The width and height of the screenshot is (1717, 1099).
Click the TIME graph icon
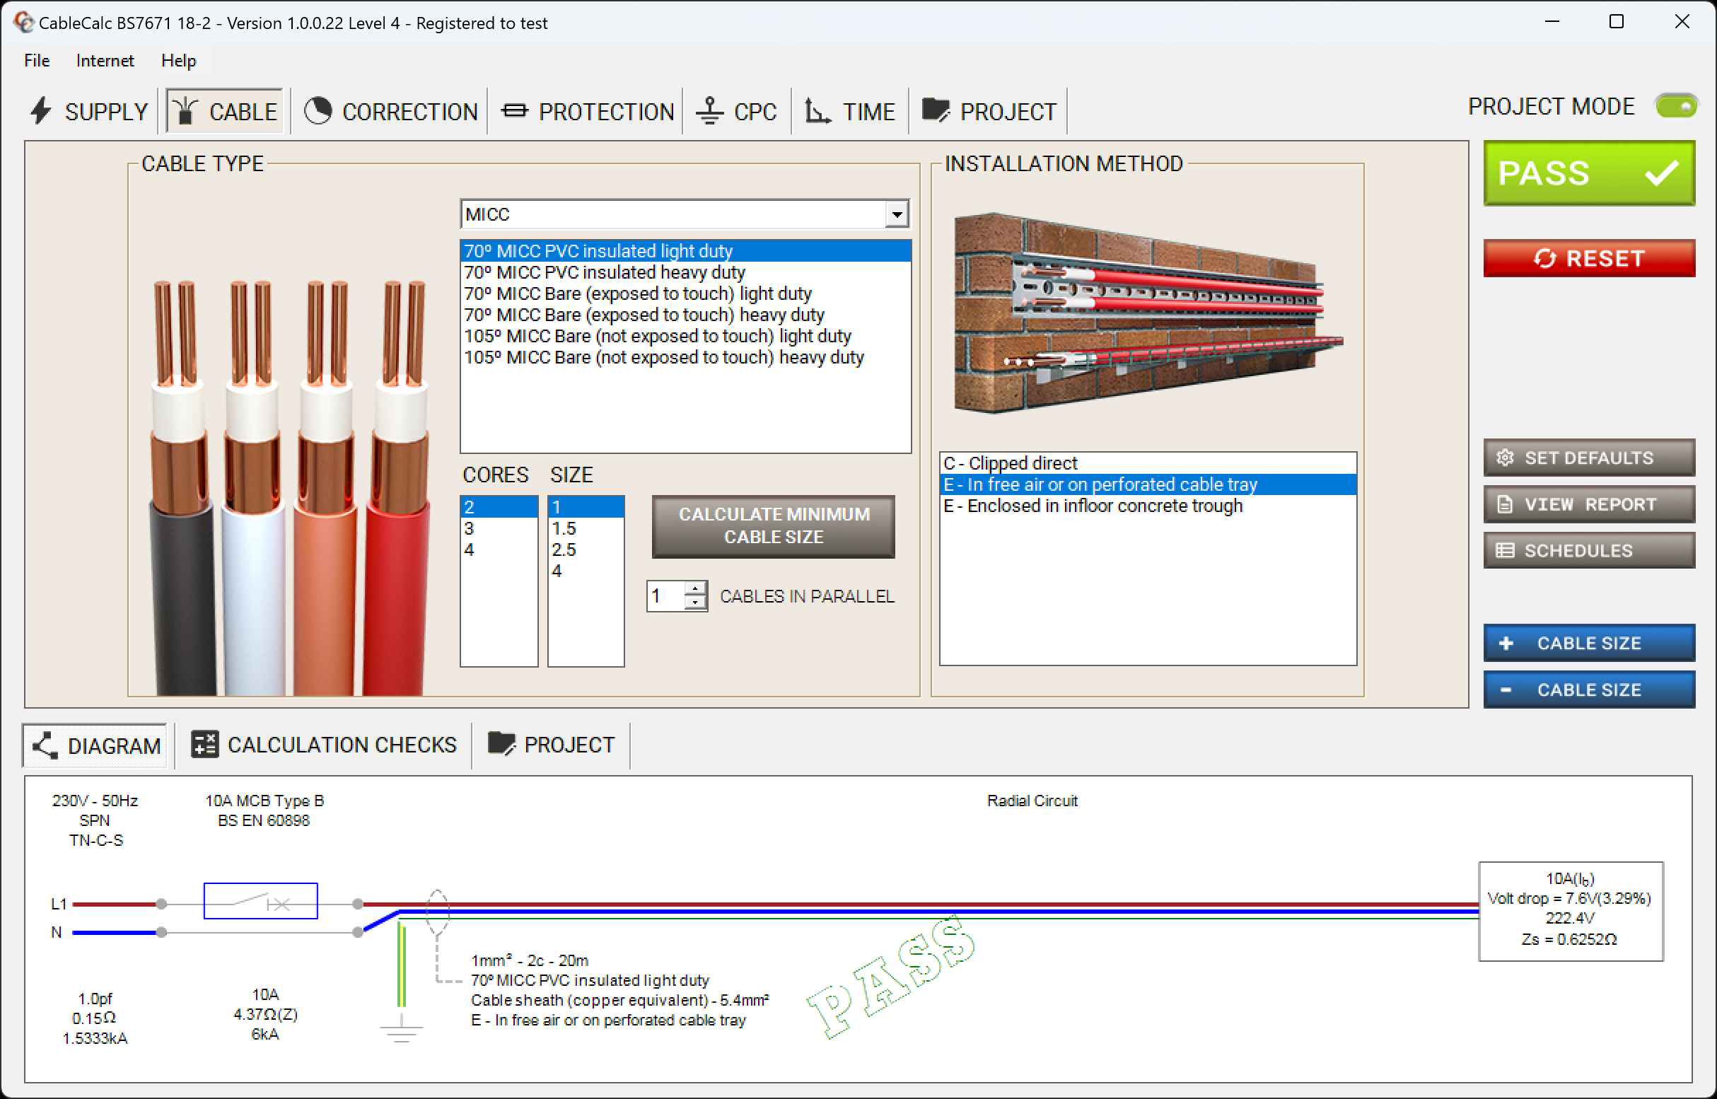coord(815,110)
